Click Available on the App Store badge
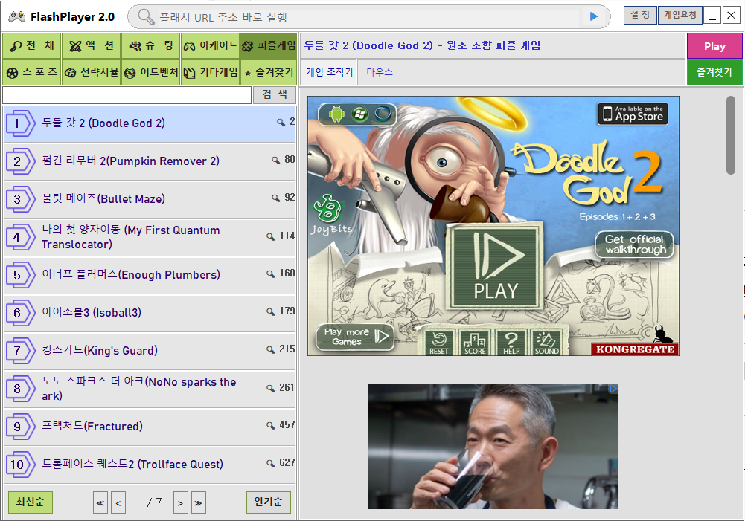The width and height of the screenshot is (745, 521). click(x=633, y=114)
